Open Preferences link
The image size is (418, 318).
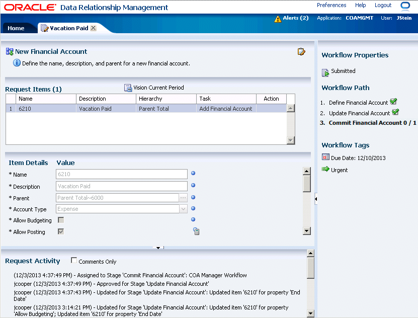pyautogui.click(x=331, y=5)
